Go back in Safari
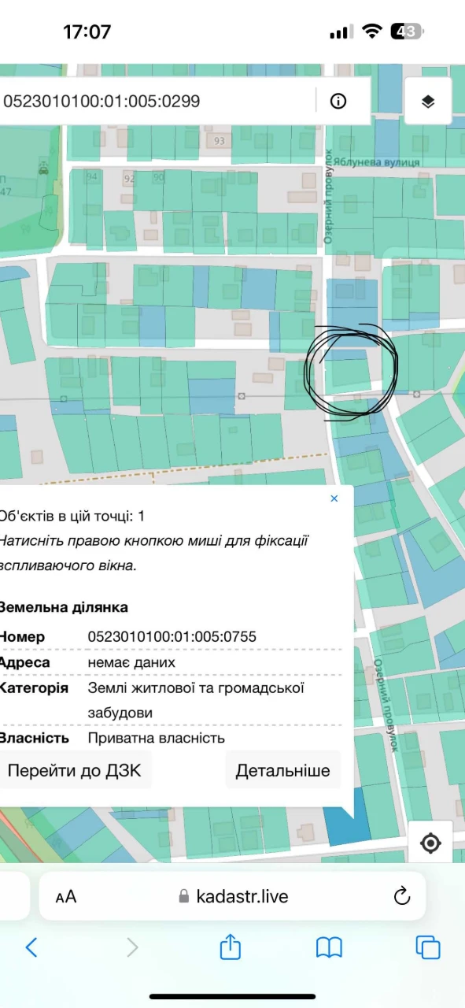This screenshot has height=1008, width=465. click(31, 947)
